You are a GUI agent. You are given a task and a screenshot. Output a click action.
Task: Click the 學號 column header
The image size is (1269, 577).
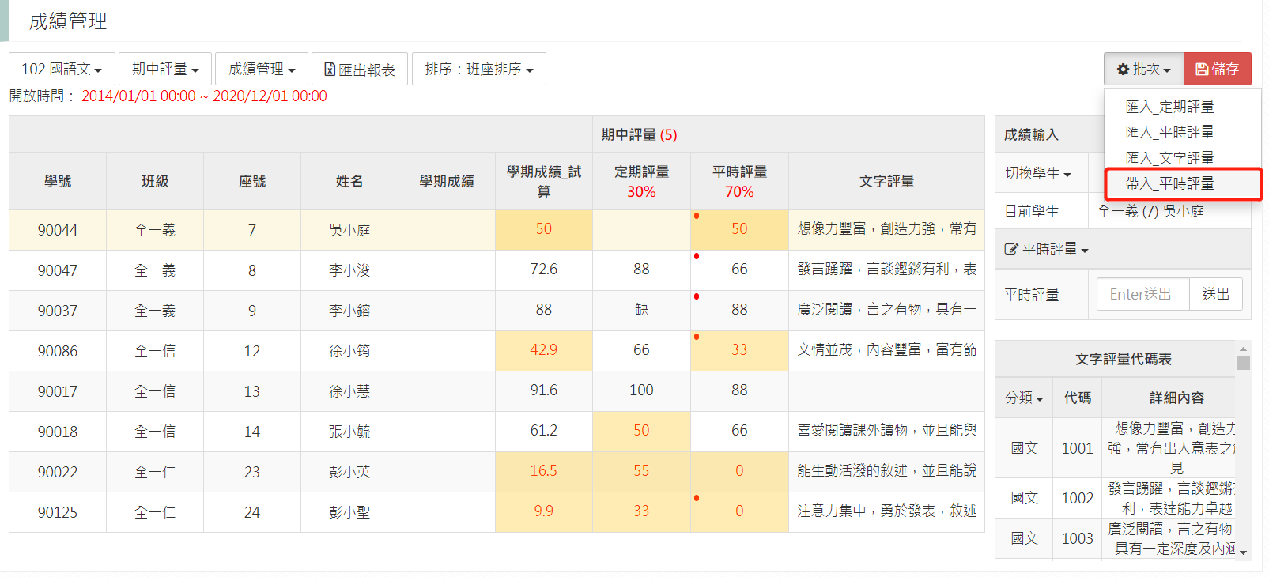click(x=58, y=181)
